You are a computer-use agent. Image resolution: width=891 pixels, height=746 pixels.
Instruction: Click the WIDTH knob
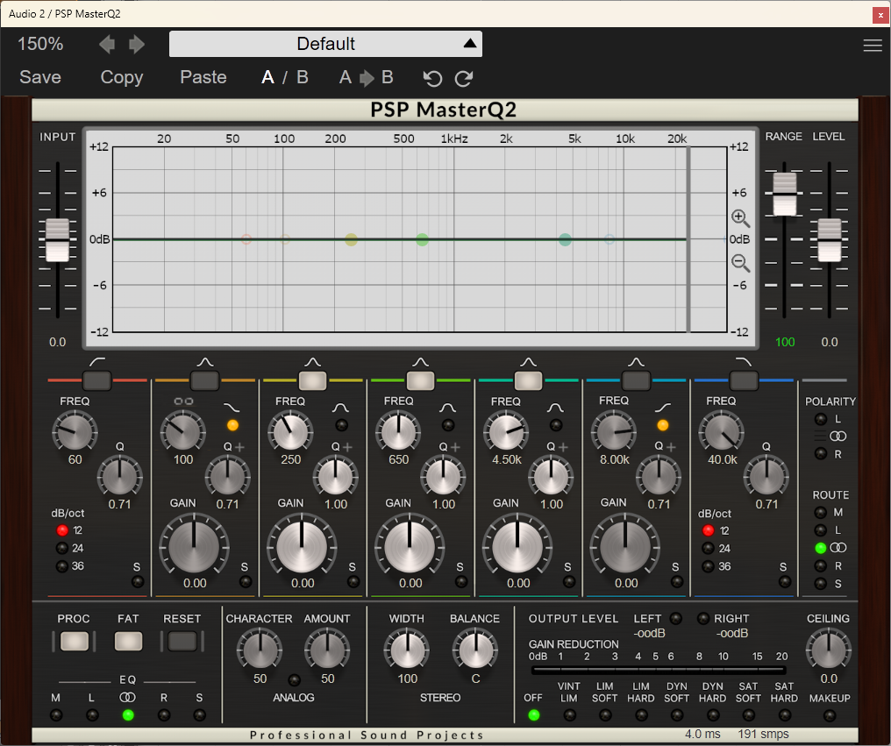407,649
